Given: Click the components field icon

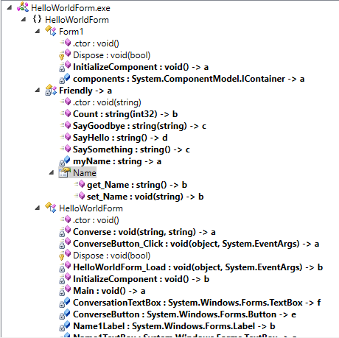Looking at the screenshot, I should 65,79.
